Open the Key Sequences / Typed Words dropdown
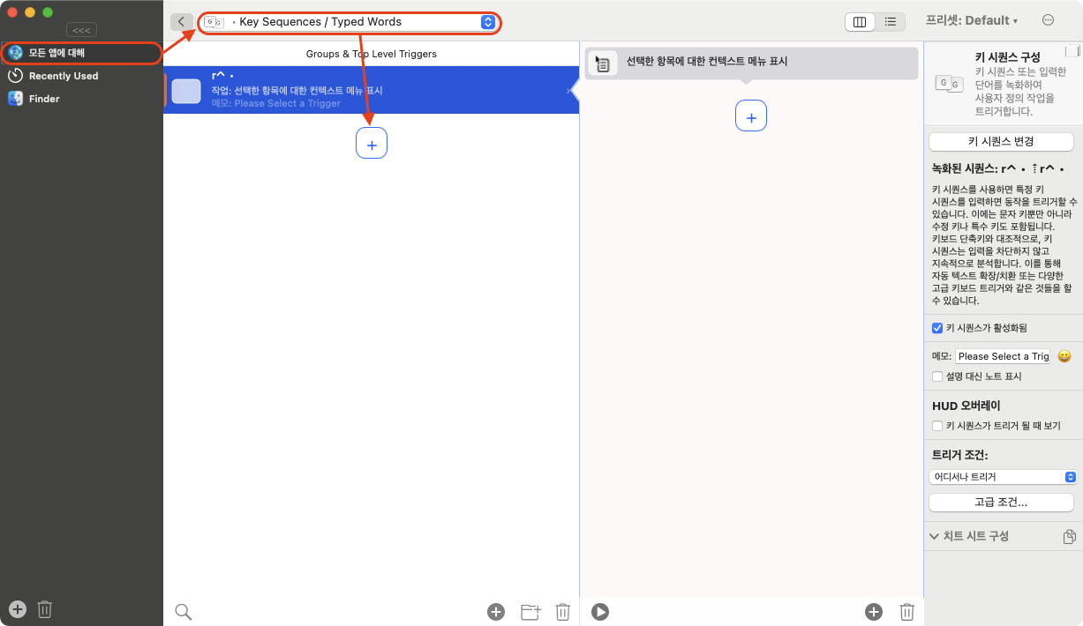The height and width of the screenshot is (626, 1083). (349, 22)
